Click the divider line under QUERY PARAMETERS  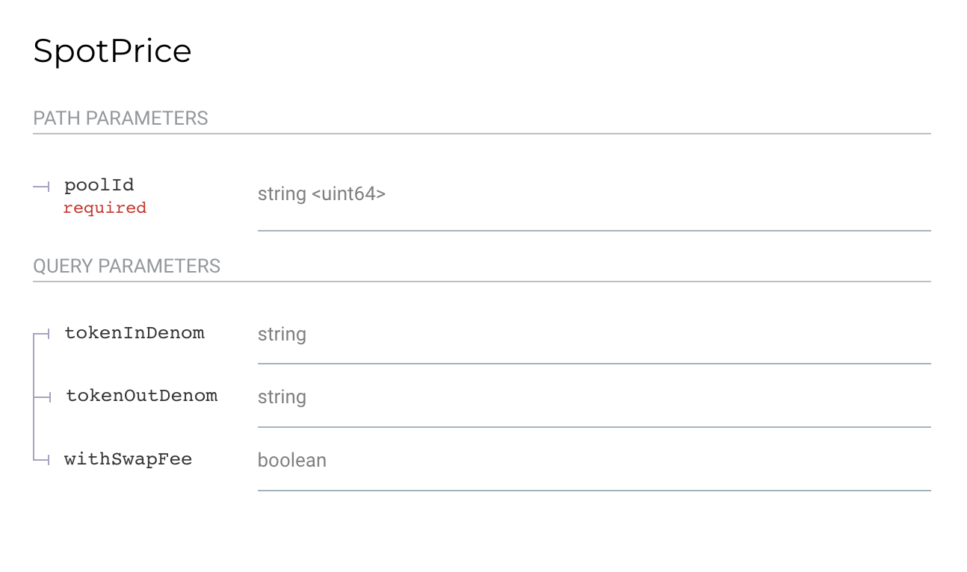point(482,282)
